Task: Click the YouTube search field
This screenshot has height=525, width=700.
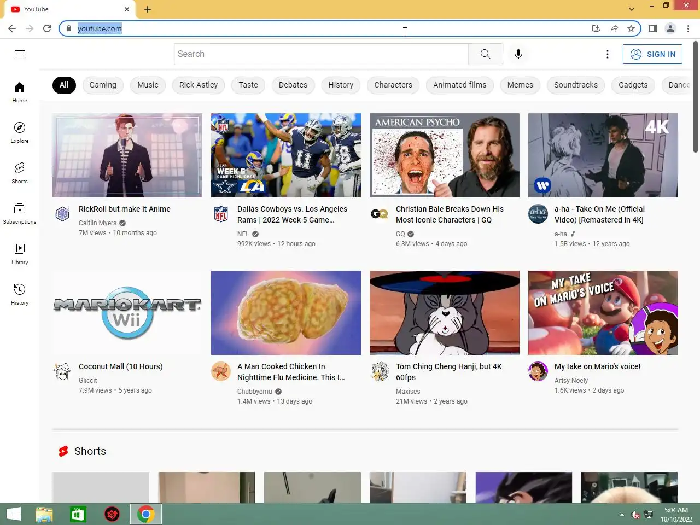Action: point(321,54)
